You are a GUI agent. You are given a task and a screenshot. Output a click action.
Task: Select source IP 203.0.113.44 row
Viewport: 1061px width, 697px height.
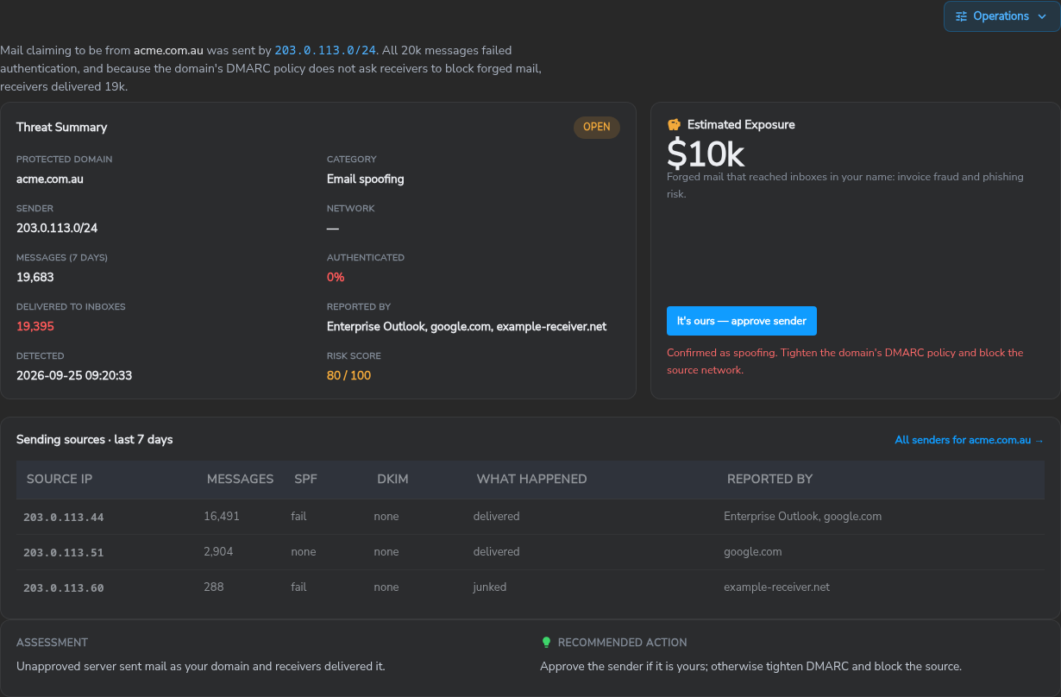[x=530, y=517]
